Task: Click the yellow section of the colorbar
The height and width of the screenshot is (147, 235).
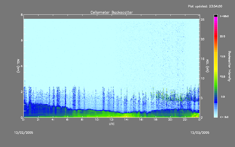Action: (216, 61)
